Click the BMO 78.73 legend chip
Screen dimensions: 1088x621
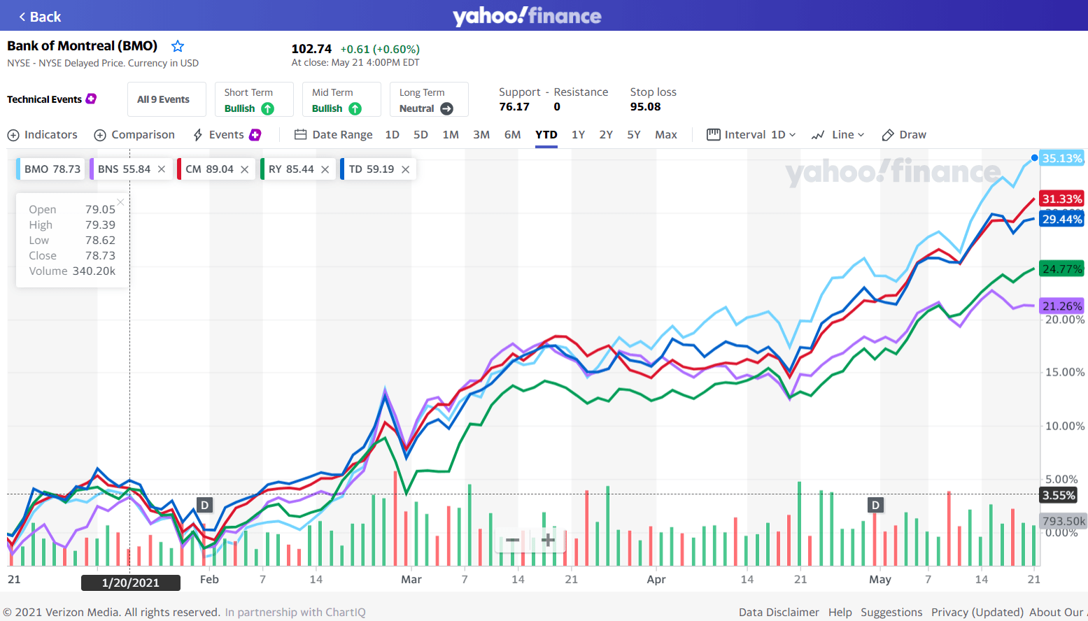tap(51, 169)
